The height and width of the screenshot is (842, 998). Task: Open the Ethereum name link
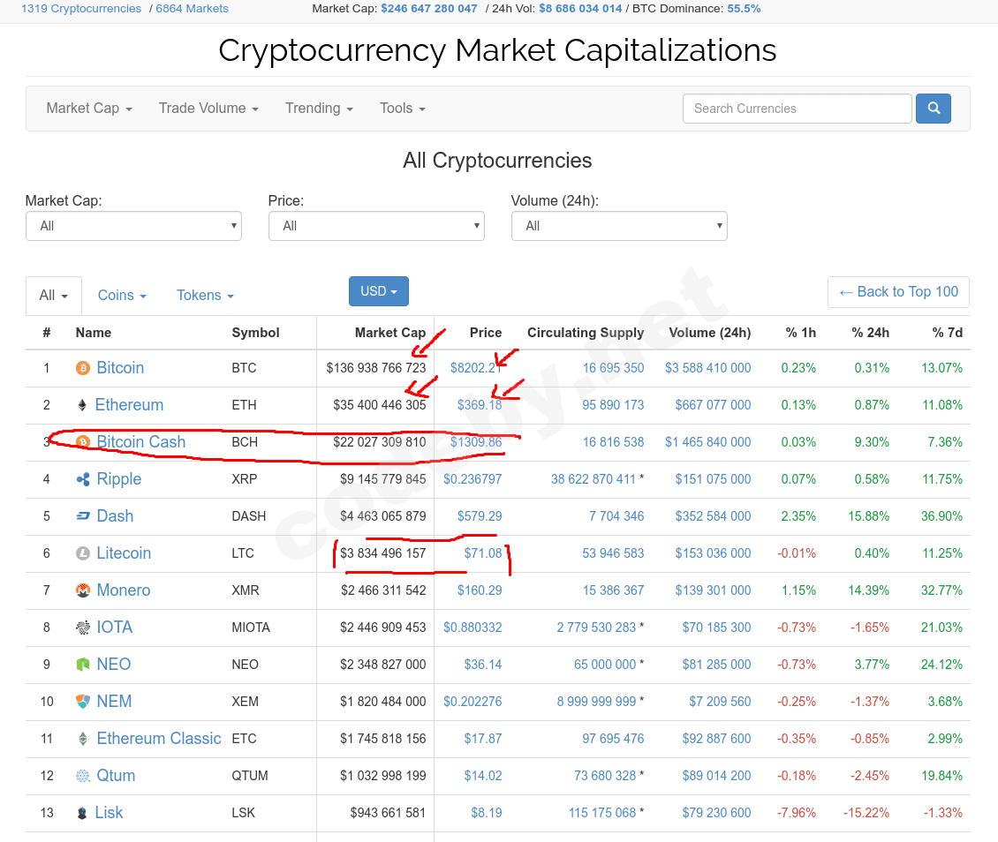click(129, 405)
